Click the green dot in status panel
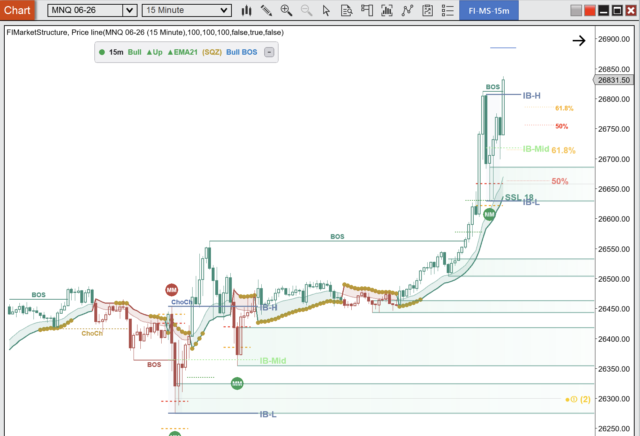Image resolution: width=640 pixels, height=436 pixels. pyautogui.click(x=102, y=52)
